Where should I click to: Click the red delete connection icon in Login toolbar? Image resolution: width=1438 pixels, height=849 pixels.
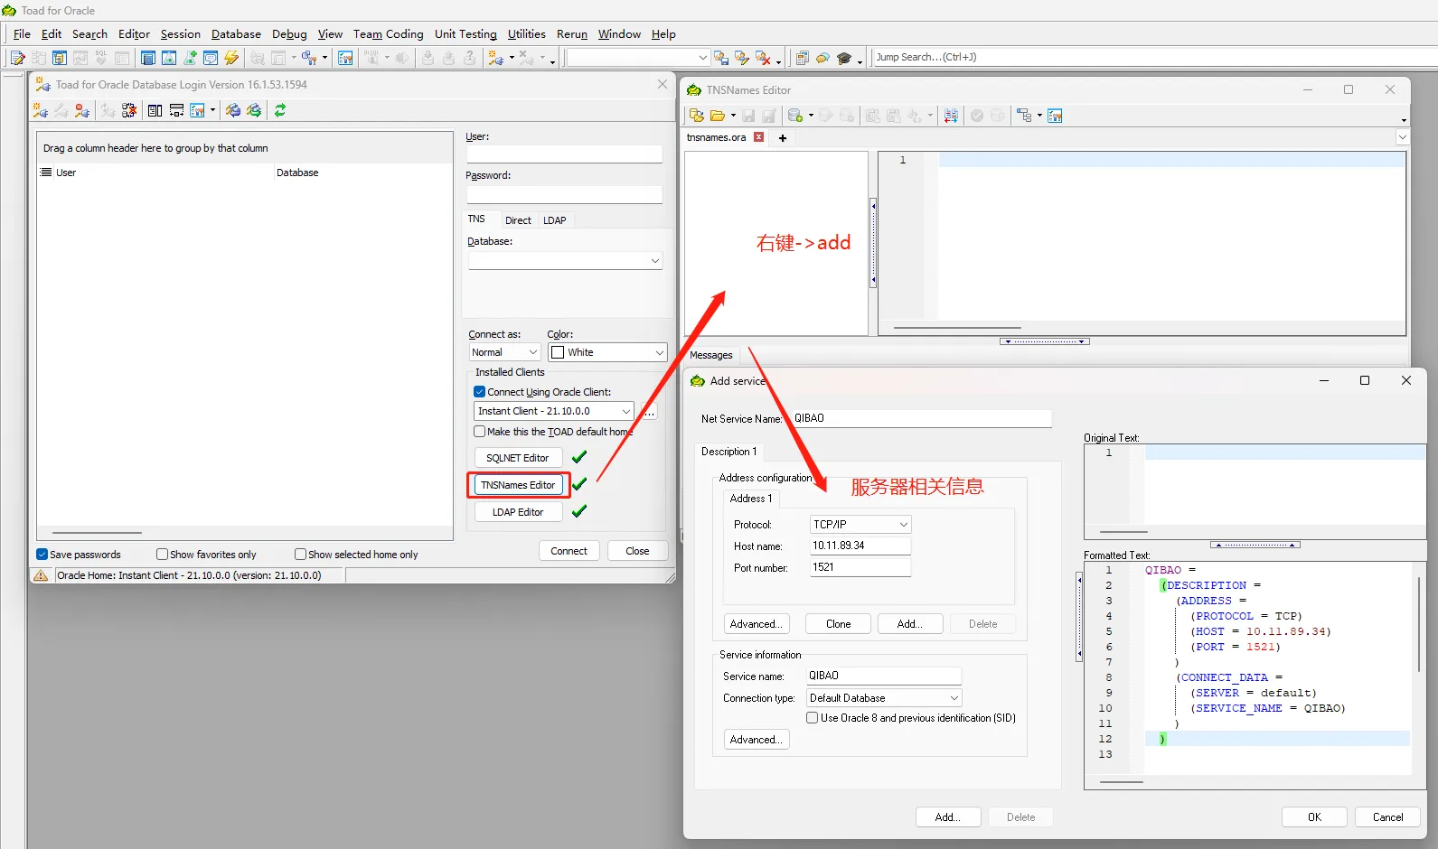coord(82,110)
